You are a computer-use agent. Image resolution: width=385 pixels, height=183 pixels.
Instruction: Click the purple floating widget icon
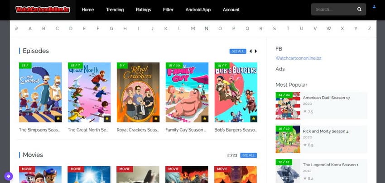coord(8,176)
